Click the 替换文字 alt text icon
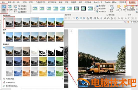Viewport: 138px width, 90px height. click(111, 9)
